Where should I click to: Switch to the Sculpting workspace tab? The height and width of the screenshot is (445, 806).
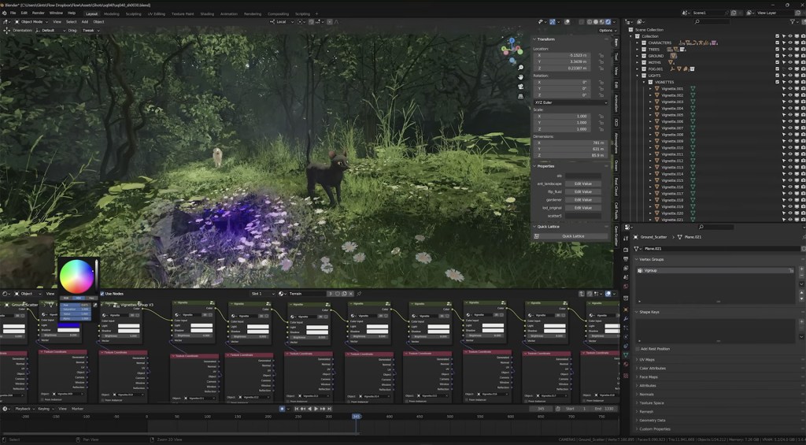[x=133, y=14]
